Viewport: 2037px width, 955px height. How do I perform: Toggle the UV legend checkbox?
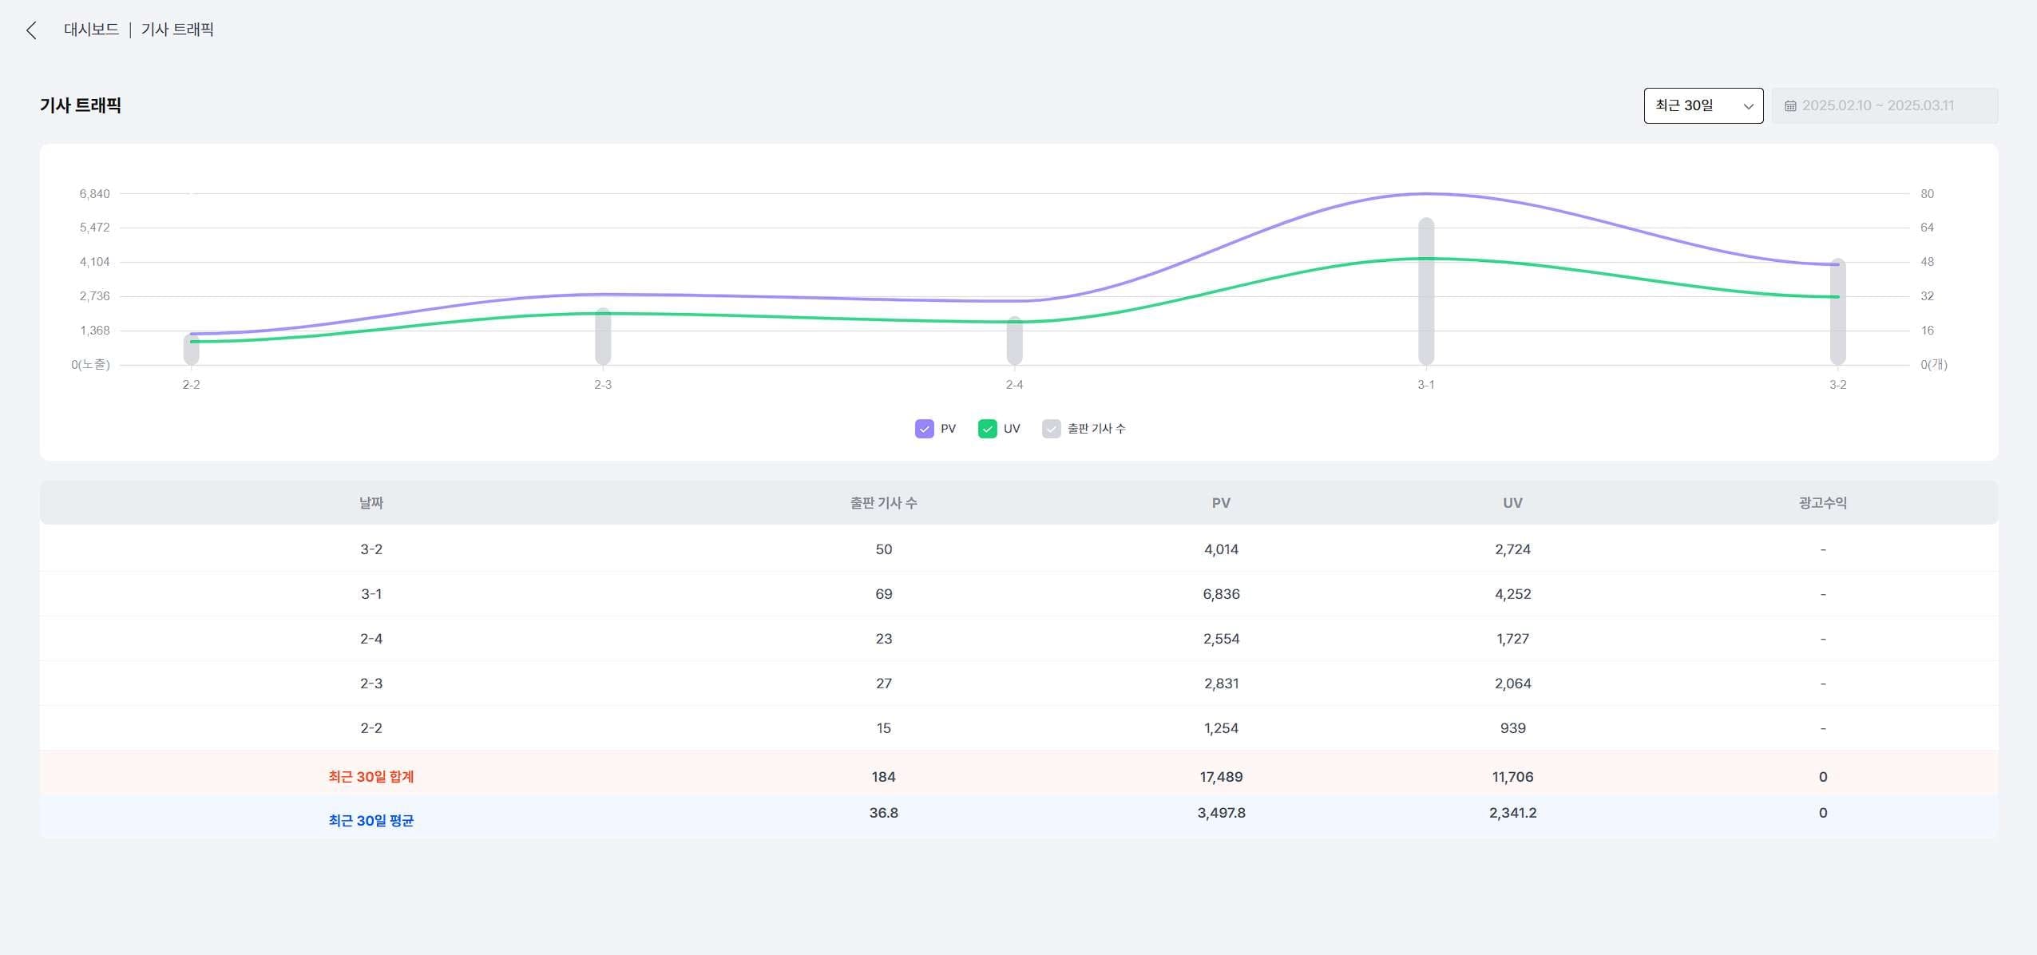[987, 429]
